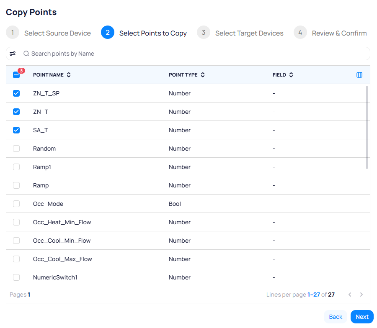This screenshot has height=328, width=377.
Task: Uncheck the ZN_T_SP point checkbox
Action: click(16, 93)
